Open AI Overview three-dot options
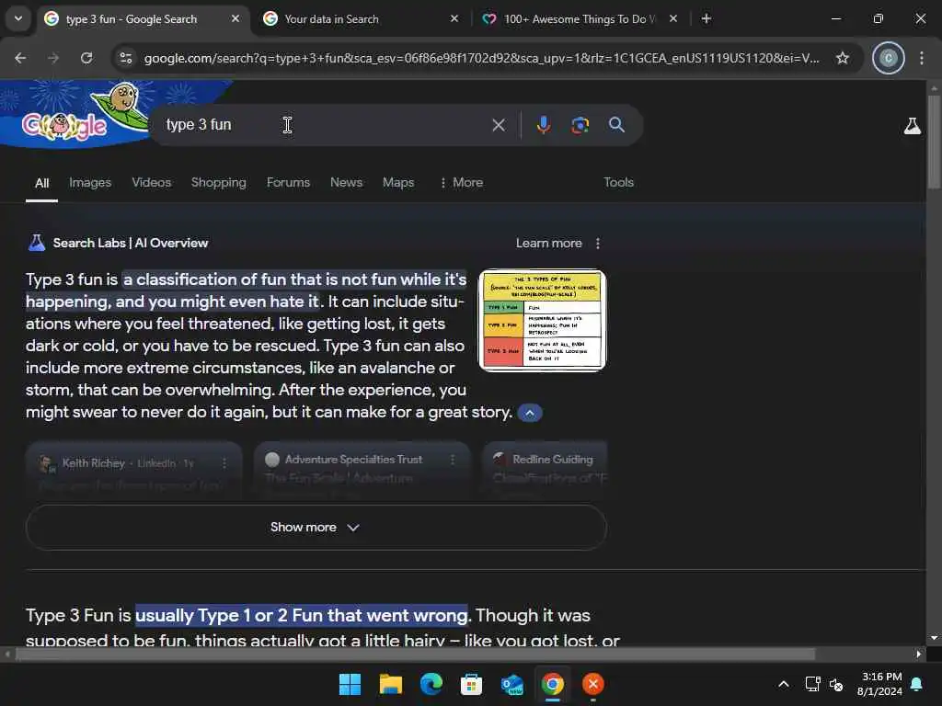The width and height of the screenshot is (942, 706). 597,243
